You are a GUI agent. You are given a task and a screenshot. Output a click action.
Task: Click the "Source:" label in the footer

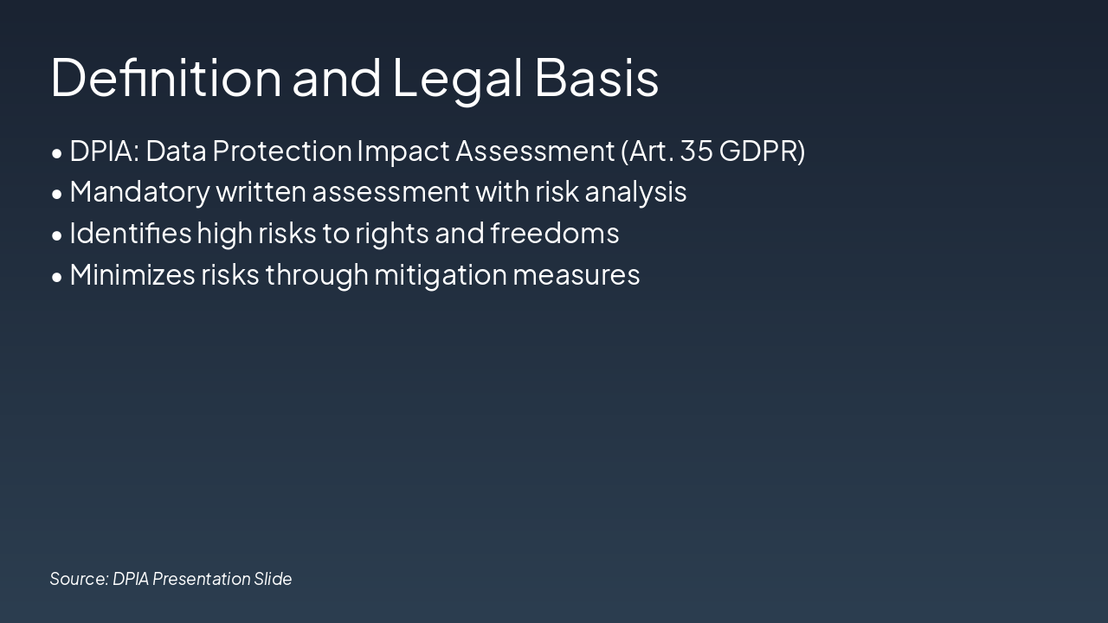(79, 579)
